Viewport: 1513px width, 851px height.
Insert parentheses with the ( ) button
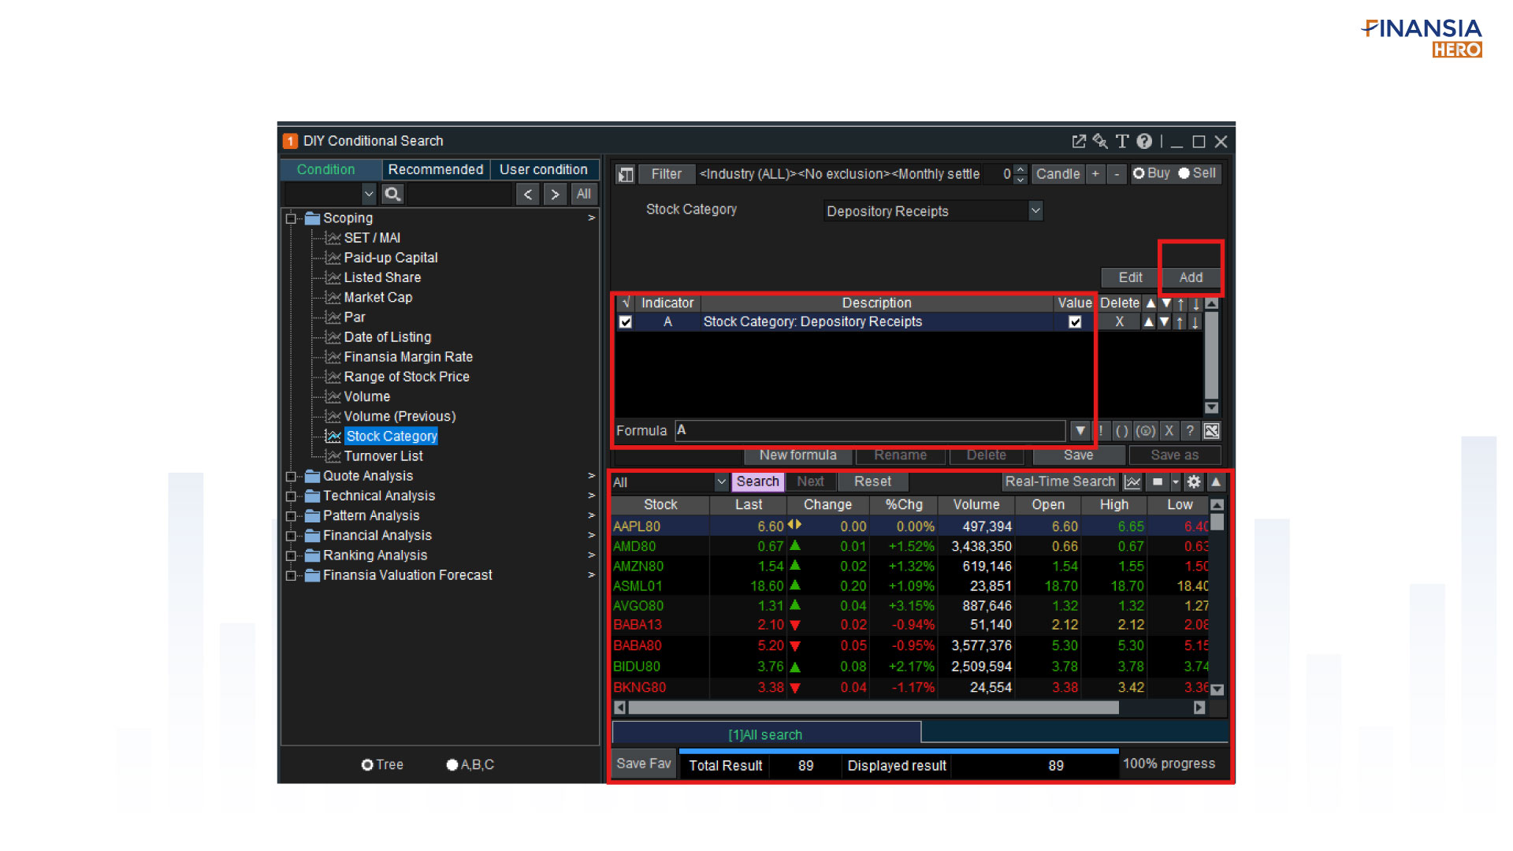coord(1122,431)
